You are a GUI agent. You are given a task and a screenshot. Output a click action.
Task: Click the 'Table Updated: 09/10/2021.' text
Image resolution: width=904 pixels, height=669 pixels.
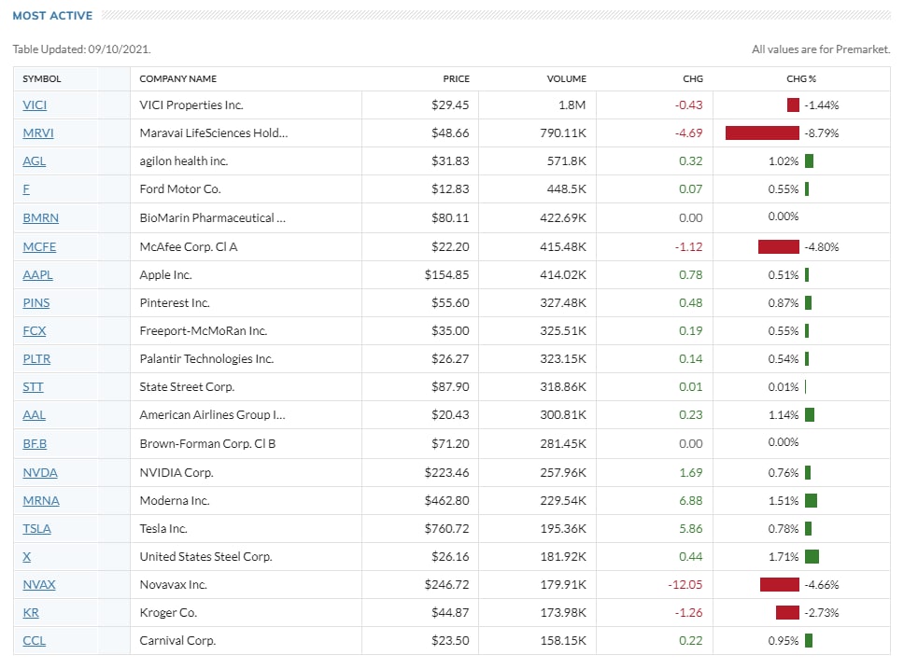coord(82,49)
